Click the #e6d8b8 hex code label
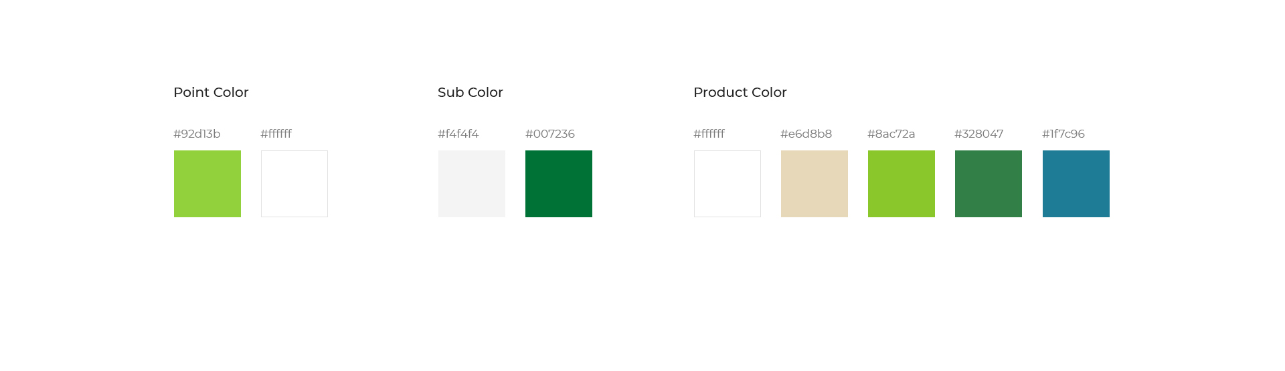1285x371 pixels. (806, 134)
